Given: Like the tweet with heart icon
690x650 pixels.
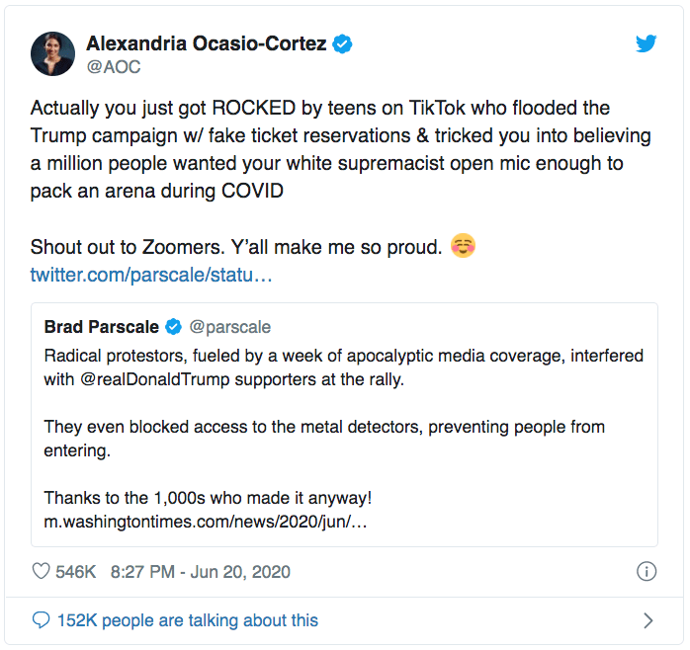Looking at the screenshot, I should point(42,572).
